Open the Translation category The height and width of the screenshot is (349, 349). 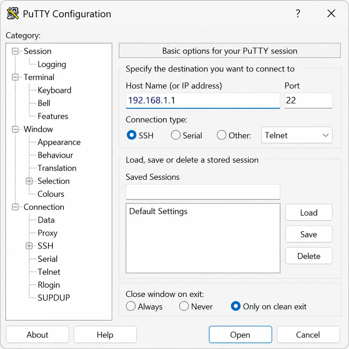pos(57,168)
